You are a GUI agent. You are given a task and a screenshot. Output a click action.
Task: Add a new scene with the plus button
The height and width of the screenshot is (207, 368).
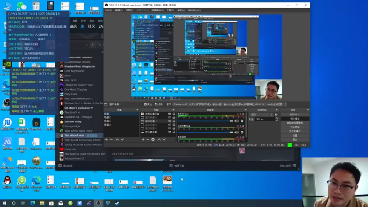pos(106,140)
